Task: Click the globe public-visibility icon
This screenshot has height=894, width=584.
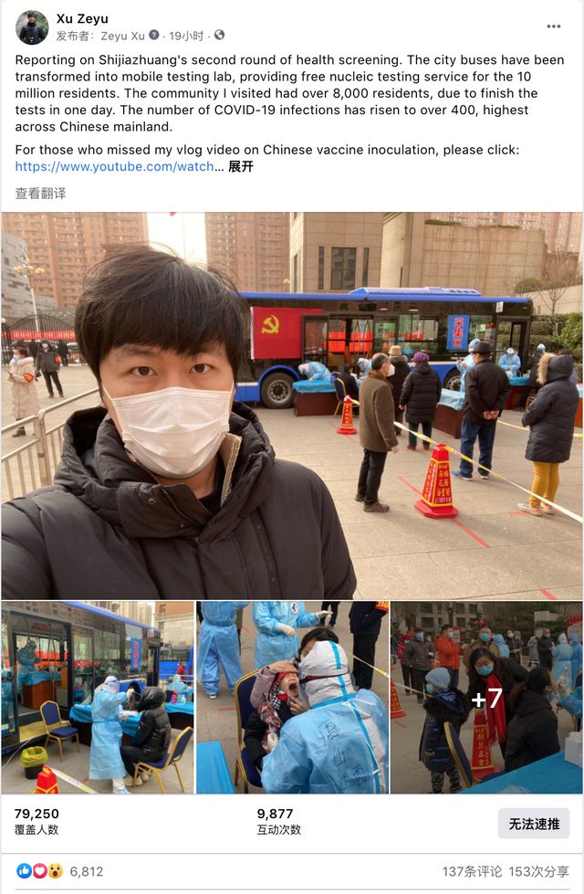Action: 219,36
